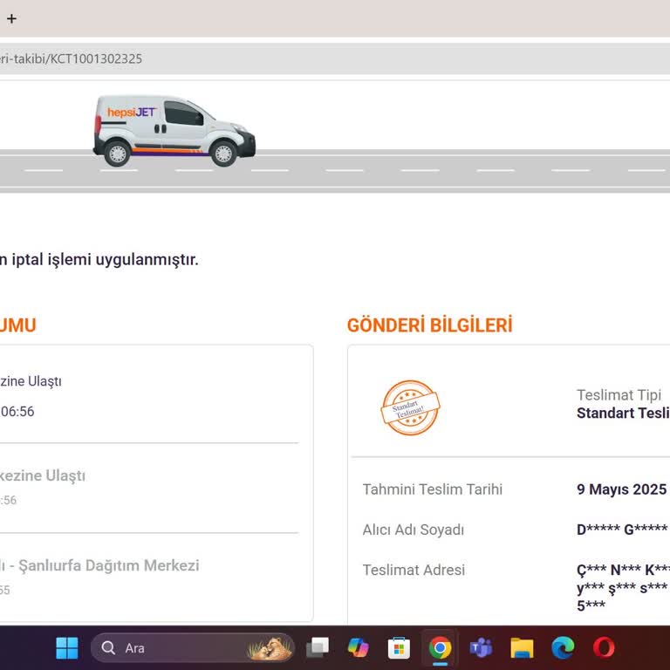Click the address bar URL KCT1001302325
The height and width of the screenshot is (670, 670).
pyautogui.click(x=71, y=59)
